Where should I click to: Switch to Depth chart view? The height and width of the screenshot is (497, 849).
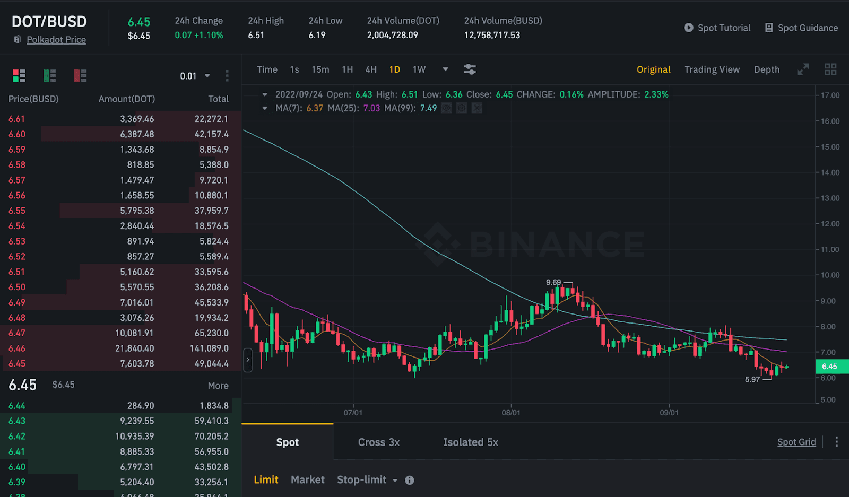[767, 69]
